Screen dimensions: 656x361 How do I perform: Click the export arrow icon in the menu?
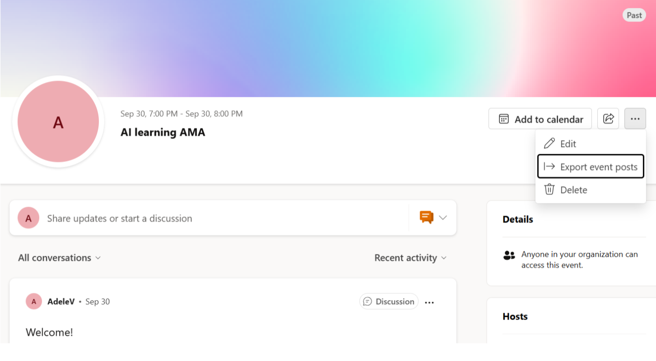[x=550, y=166]
